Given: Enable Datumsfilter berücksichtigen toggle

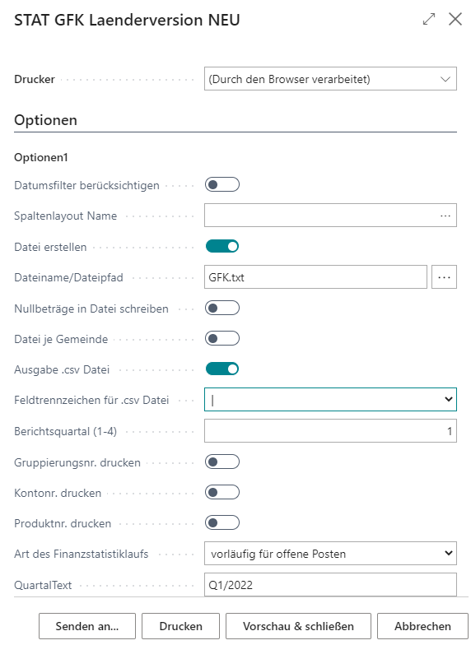Looking at the screenshot, I should pos(222,184).
